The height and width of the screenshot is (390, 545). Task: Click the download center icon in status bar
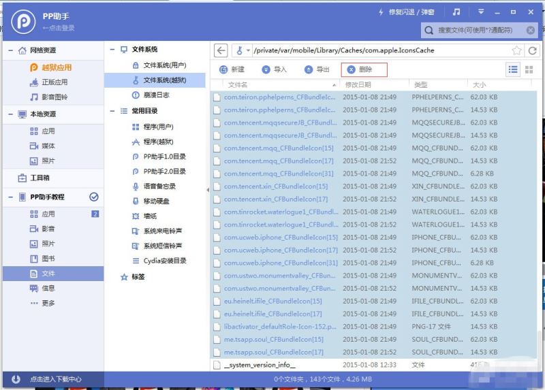16,379
